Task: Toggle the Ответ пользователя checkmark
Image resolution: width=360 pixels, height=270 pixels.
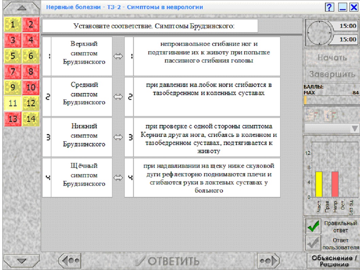Action: pos(313,243)
